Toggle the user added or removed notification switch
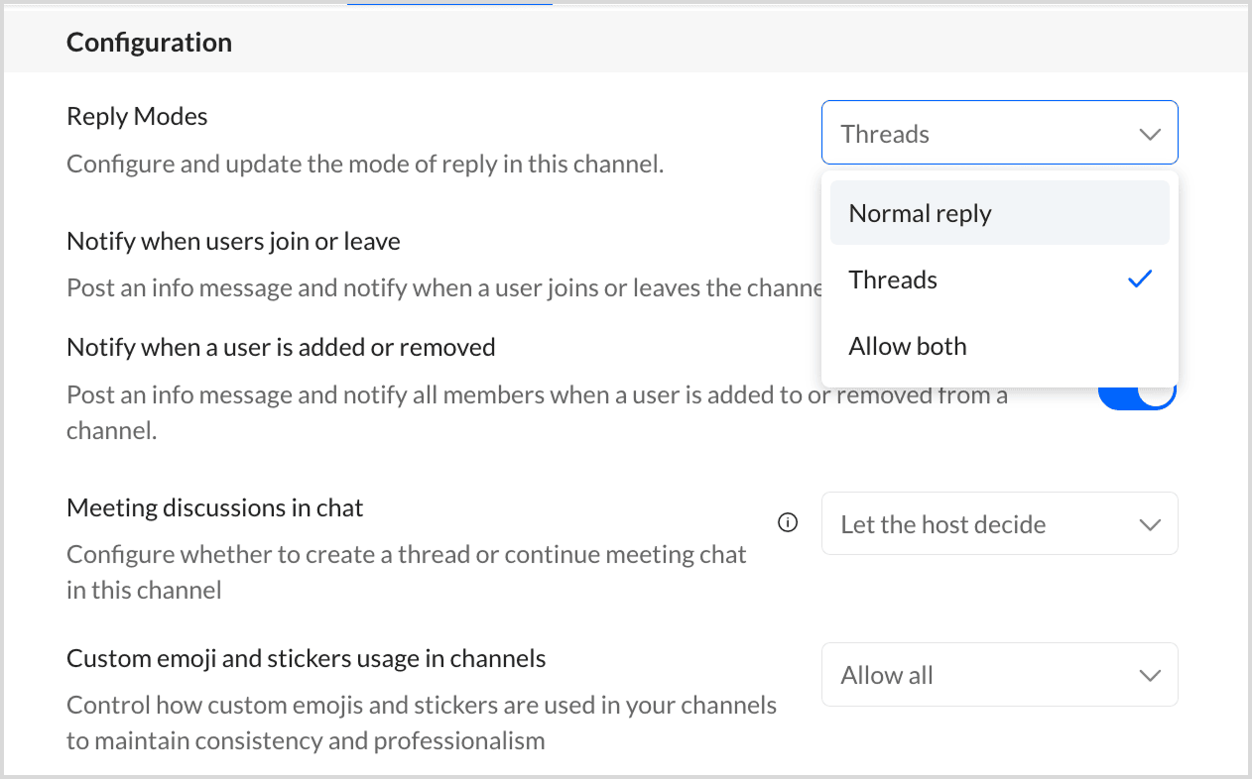This screenshot has height=779, width=1252. [1138, 394]
